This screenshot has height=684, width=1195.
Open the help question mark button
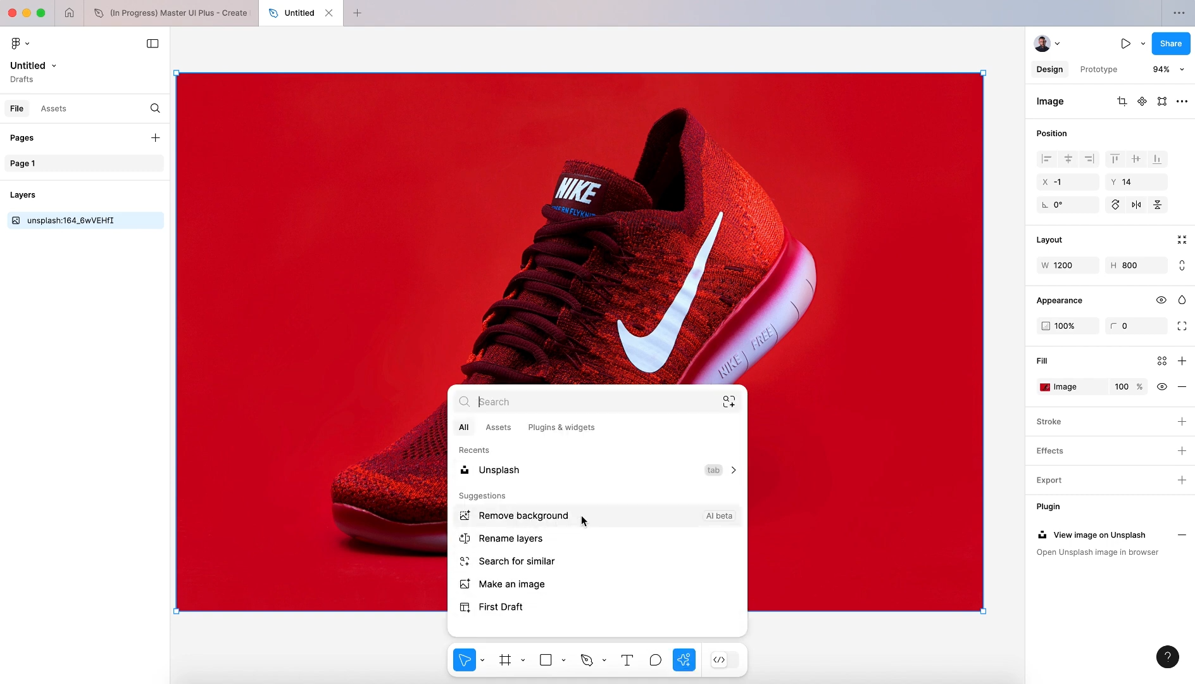point(1168,657)
